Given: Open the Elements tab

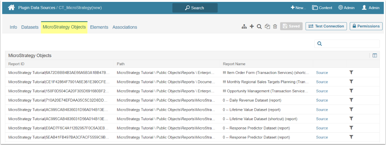Looking at the screenshot, I should tap(99, 27).
